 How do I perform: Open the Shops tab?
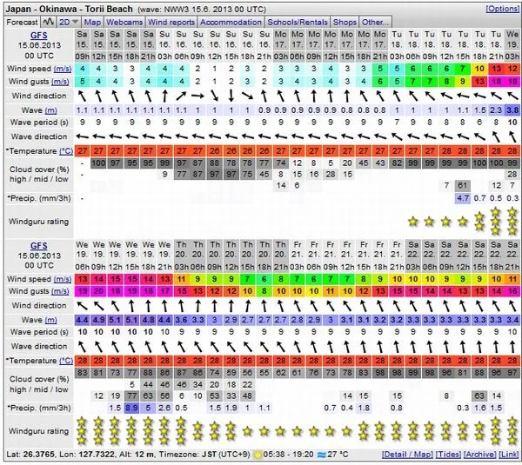345,22
